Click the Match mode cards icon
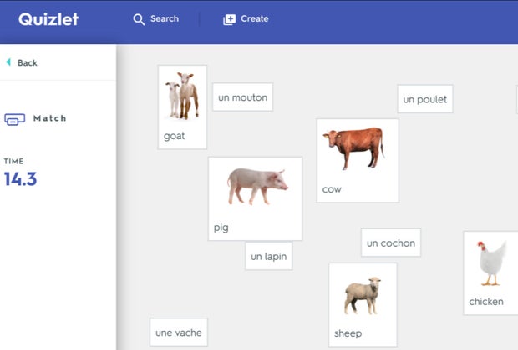 (14, 119)
